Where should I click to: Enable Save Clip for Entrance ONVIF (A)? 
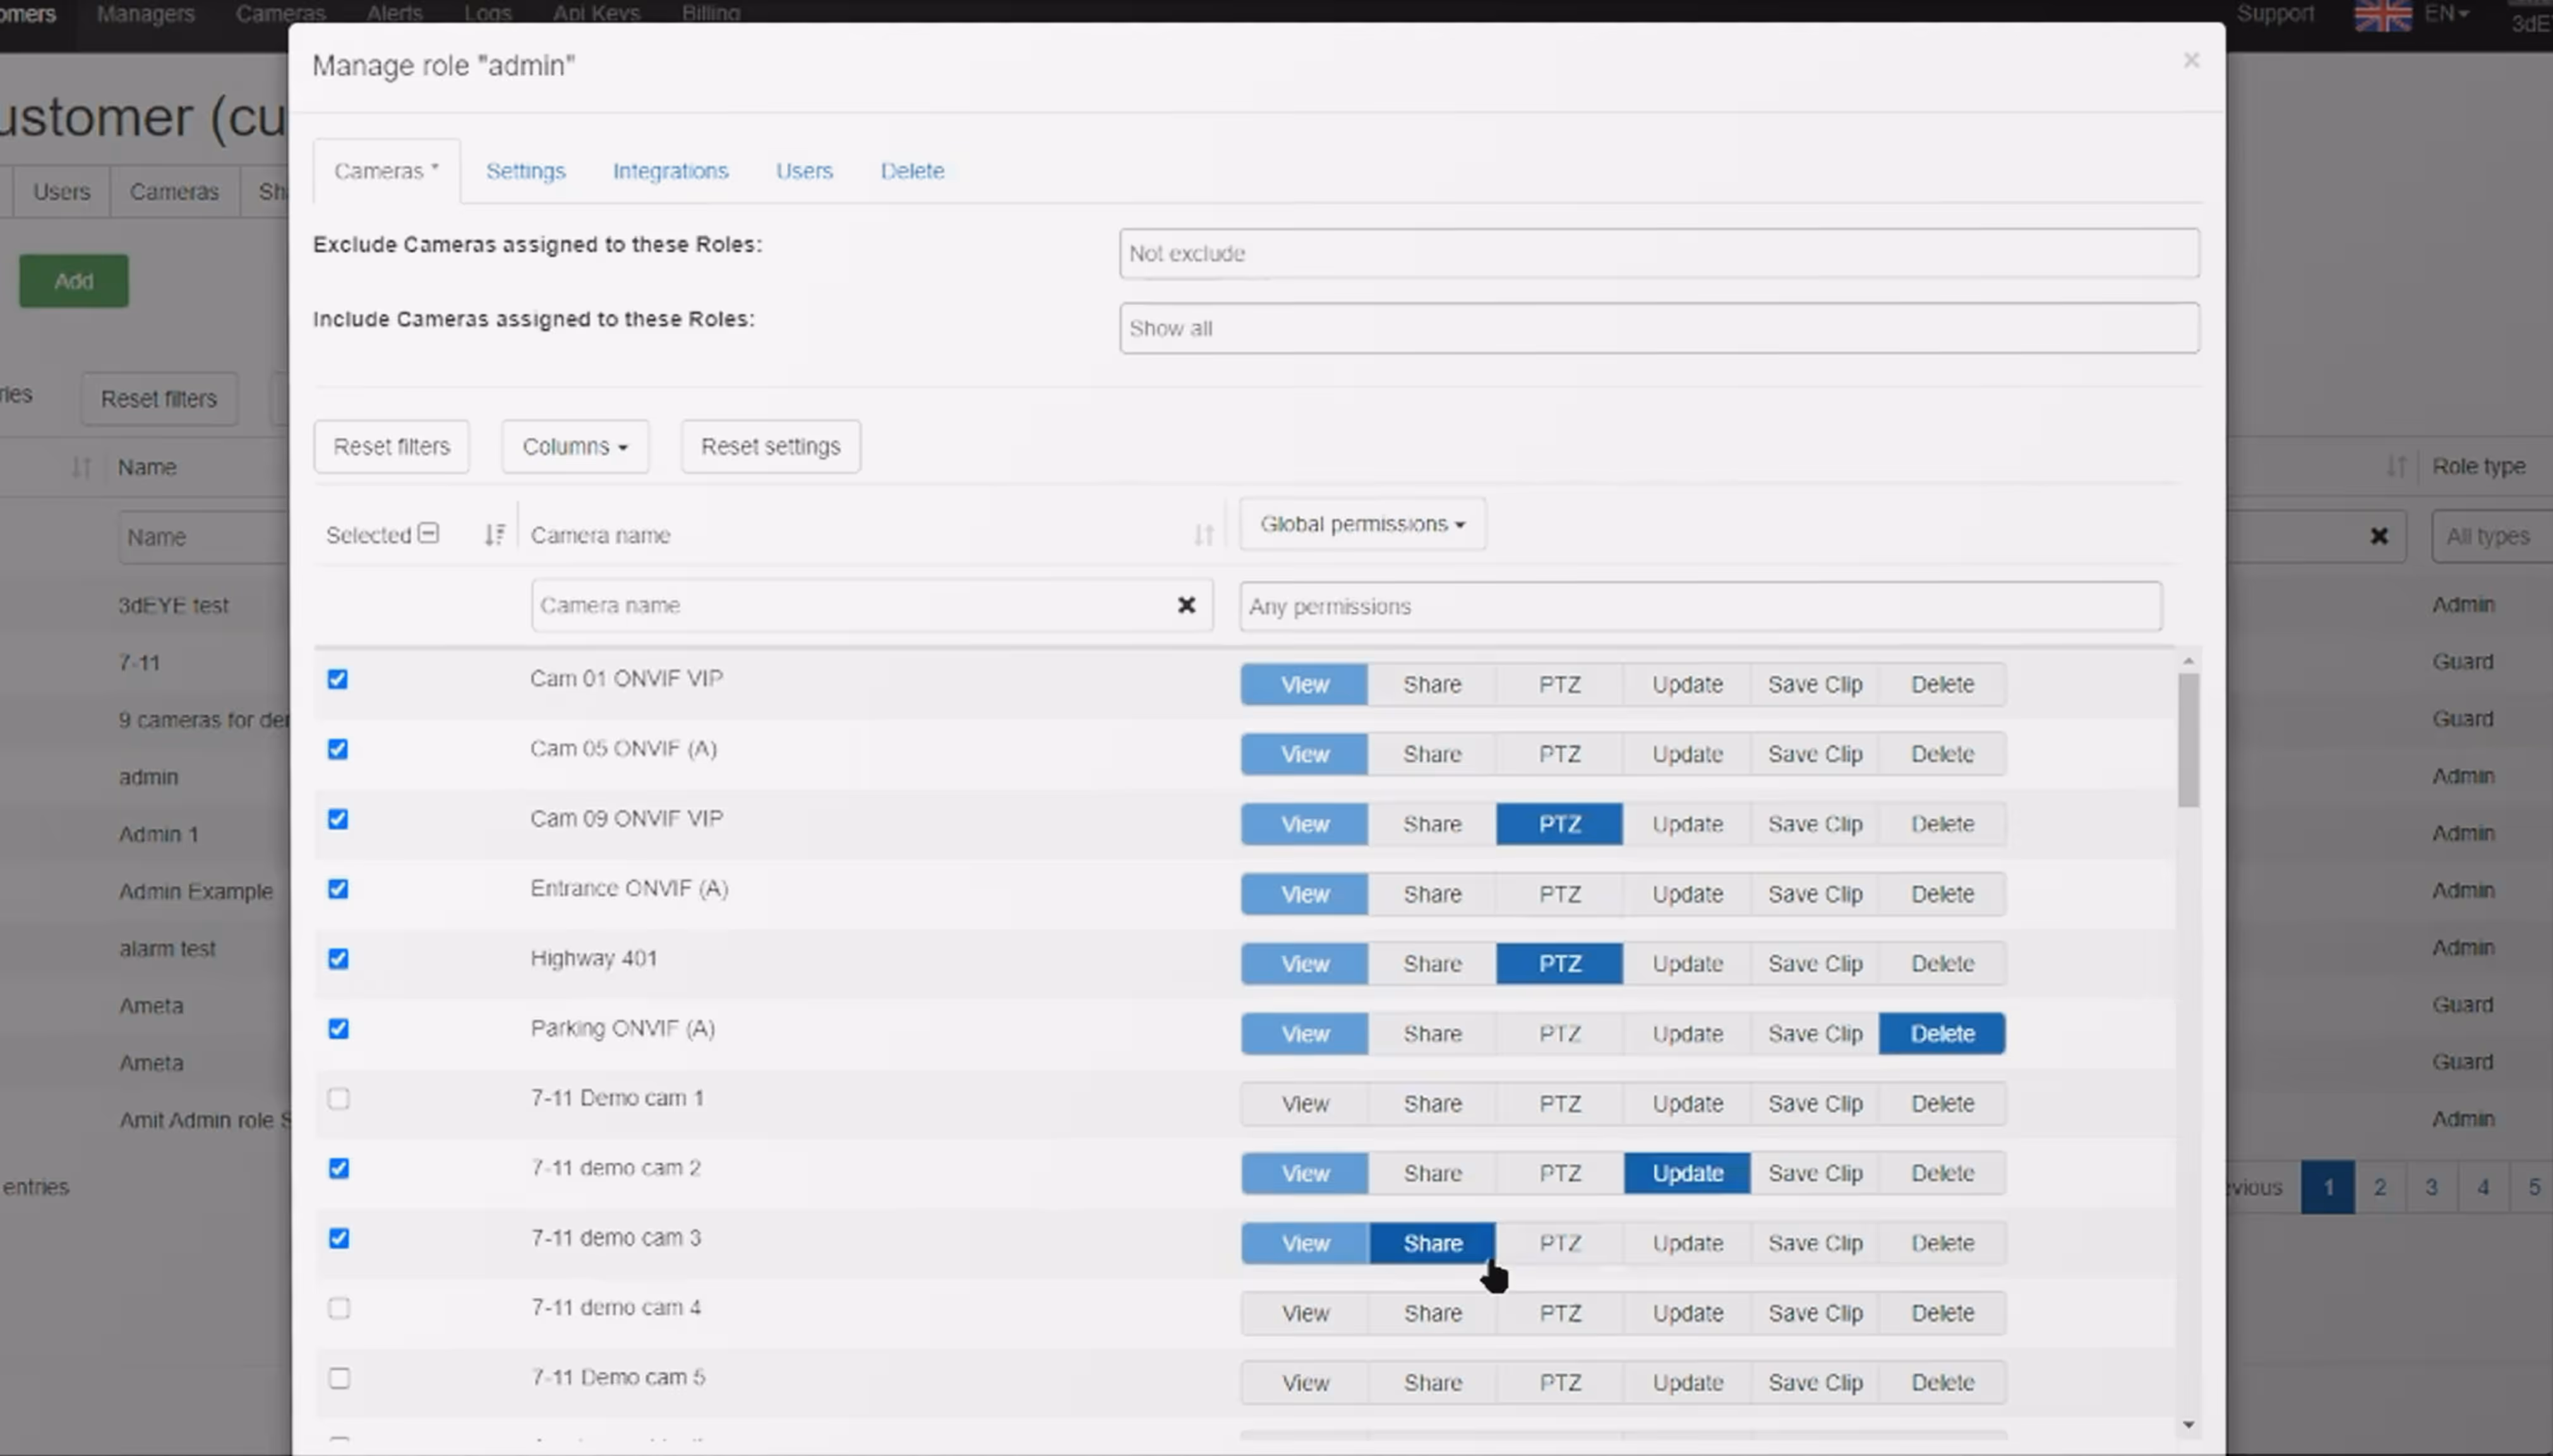1815,894
